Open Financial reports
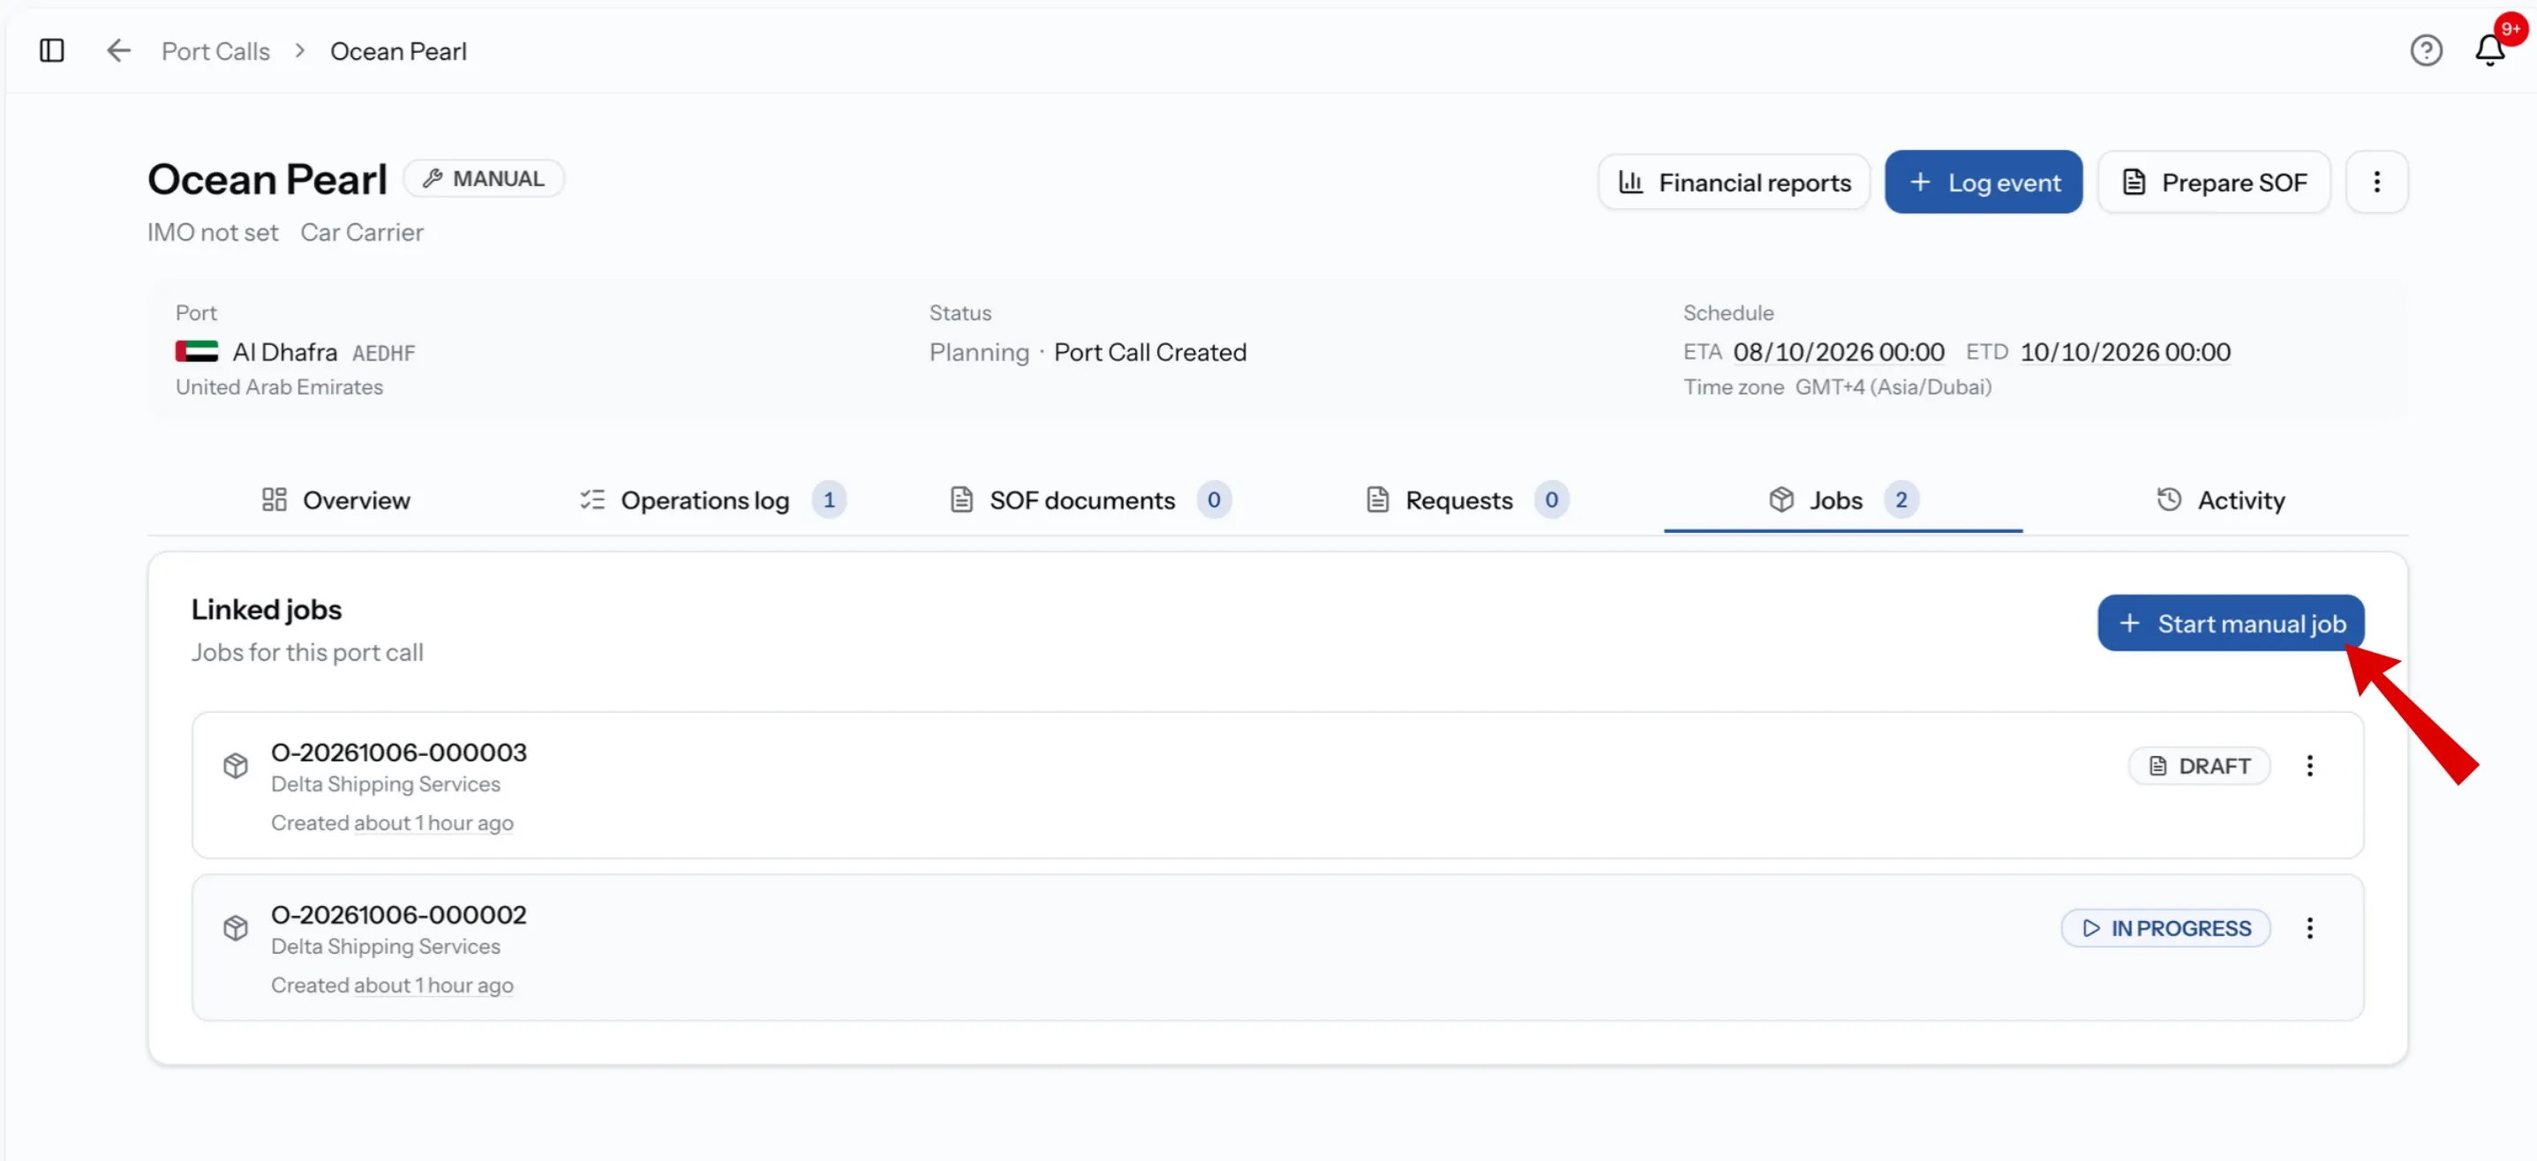 click(x=1735, y=182)
